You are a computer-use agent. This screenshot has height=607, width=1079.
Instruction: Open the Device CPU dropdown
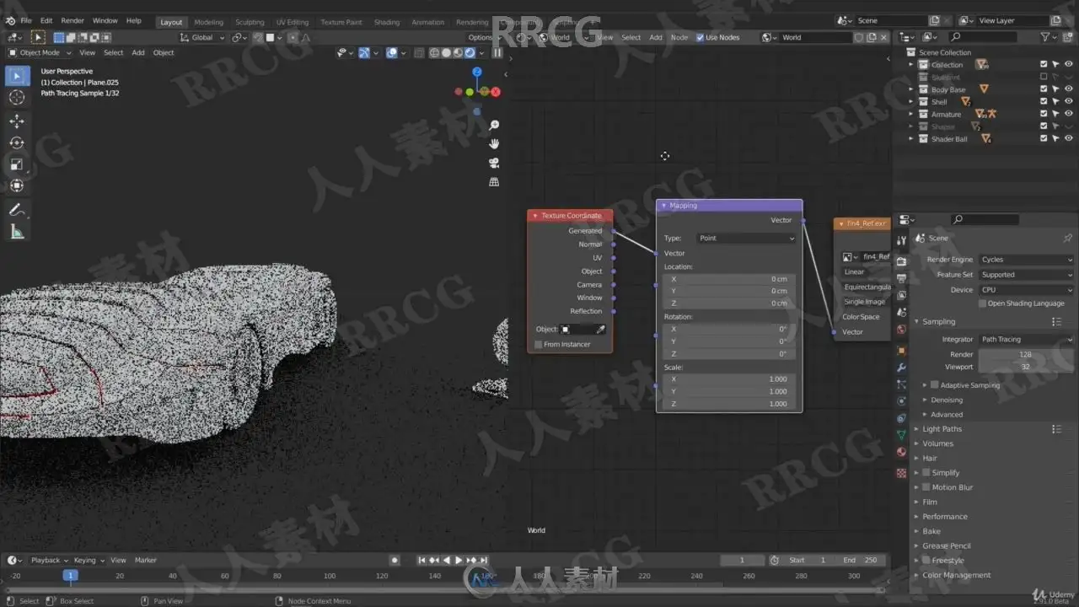click(x=1026, y=289)
